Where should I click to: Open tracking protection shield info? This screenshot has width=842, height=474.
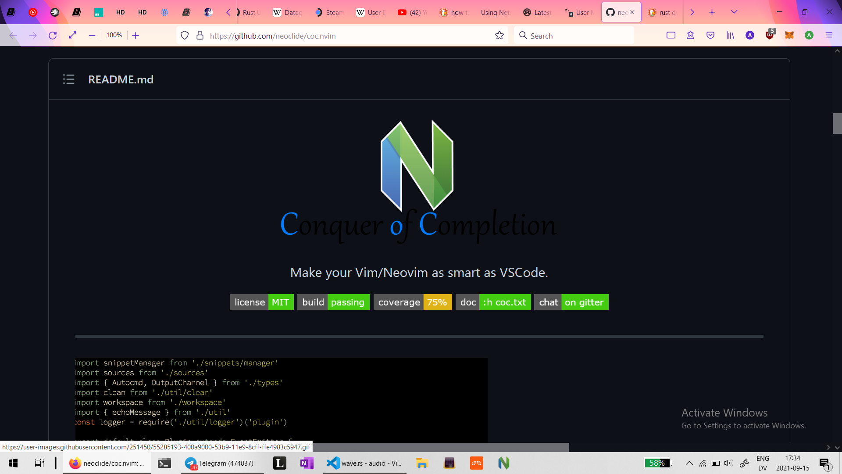point(185,36)
